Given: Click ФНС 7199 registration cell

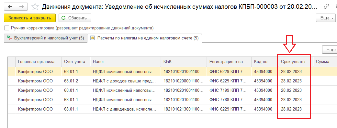Looking at the screenshot, I should click(x=229, y=90).
